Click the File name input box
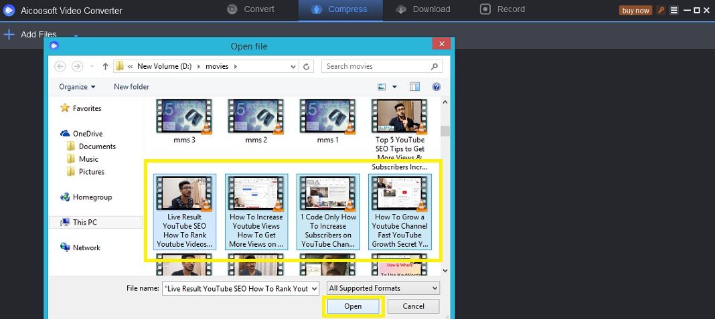Screen dimensions: 715x319 [x=236, y=288]
